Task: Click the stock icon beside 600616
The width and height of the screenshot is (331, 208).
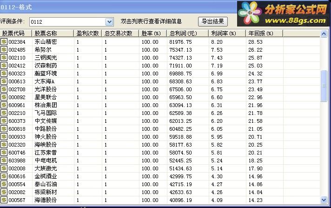Action: [x=4, y=176]
